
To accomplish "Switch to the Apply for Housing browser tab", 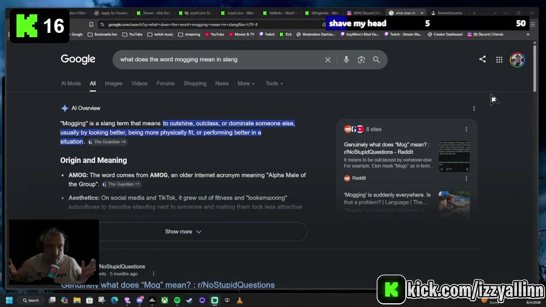I will click(x=111, y=13).
